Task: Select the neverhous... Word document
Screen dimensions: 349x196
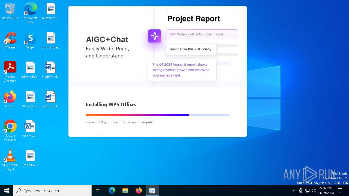Action: 30,129
